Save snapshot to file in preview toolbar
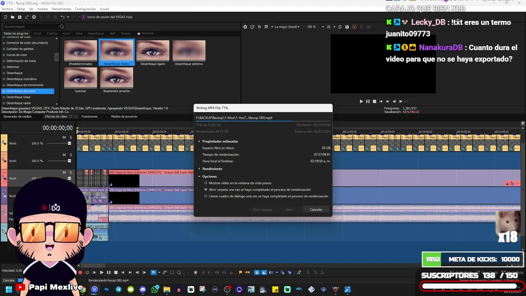The width and height of the screenshot is (526, 296). [347, 27]
